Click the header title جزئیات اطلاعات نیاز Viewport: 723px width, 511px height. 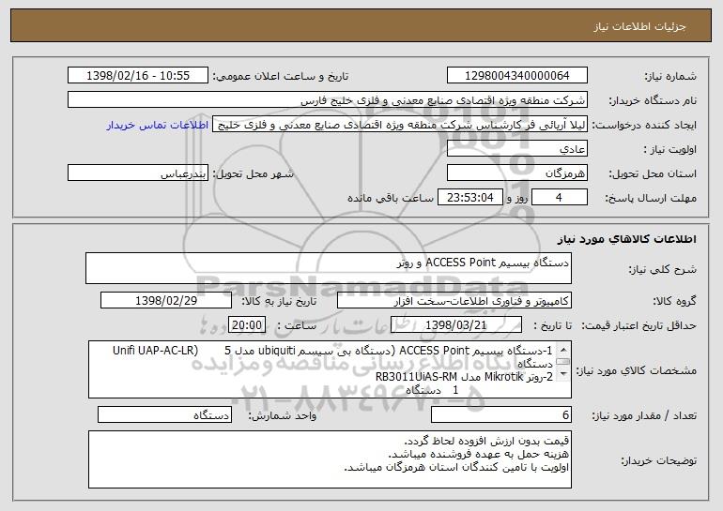[639, 26]
